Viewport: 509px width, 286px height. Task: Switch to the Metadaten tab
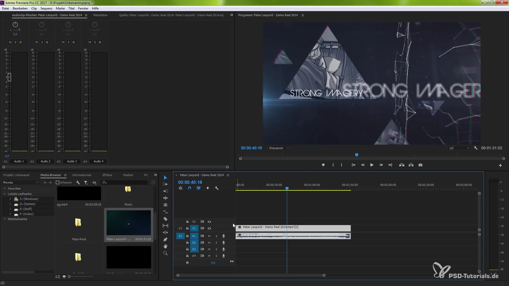(x=100, y=15)
